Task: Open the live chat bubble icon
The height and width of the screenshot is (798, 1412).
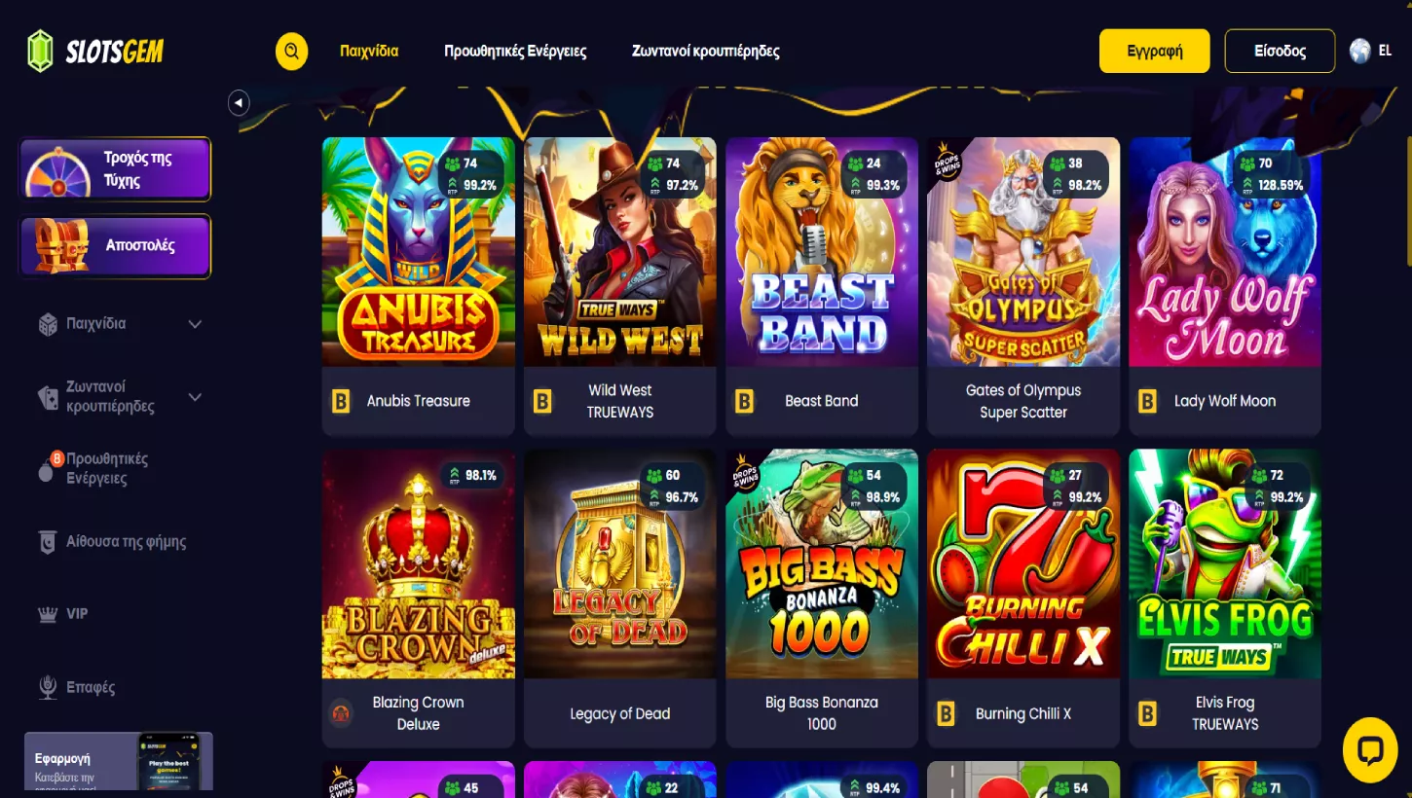Action: click(1370, 750)
